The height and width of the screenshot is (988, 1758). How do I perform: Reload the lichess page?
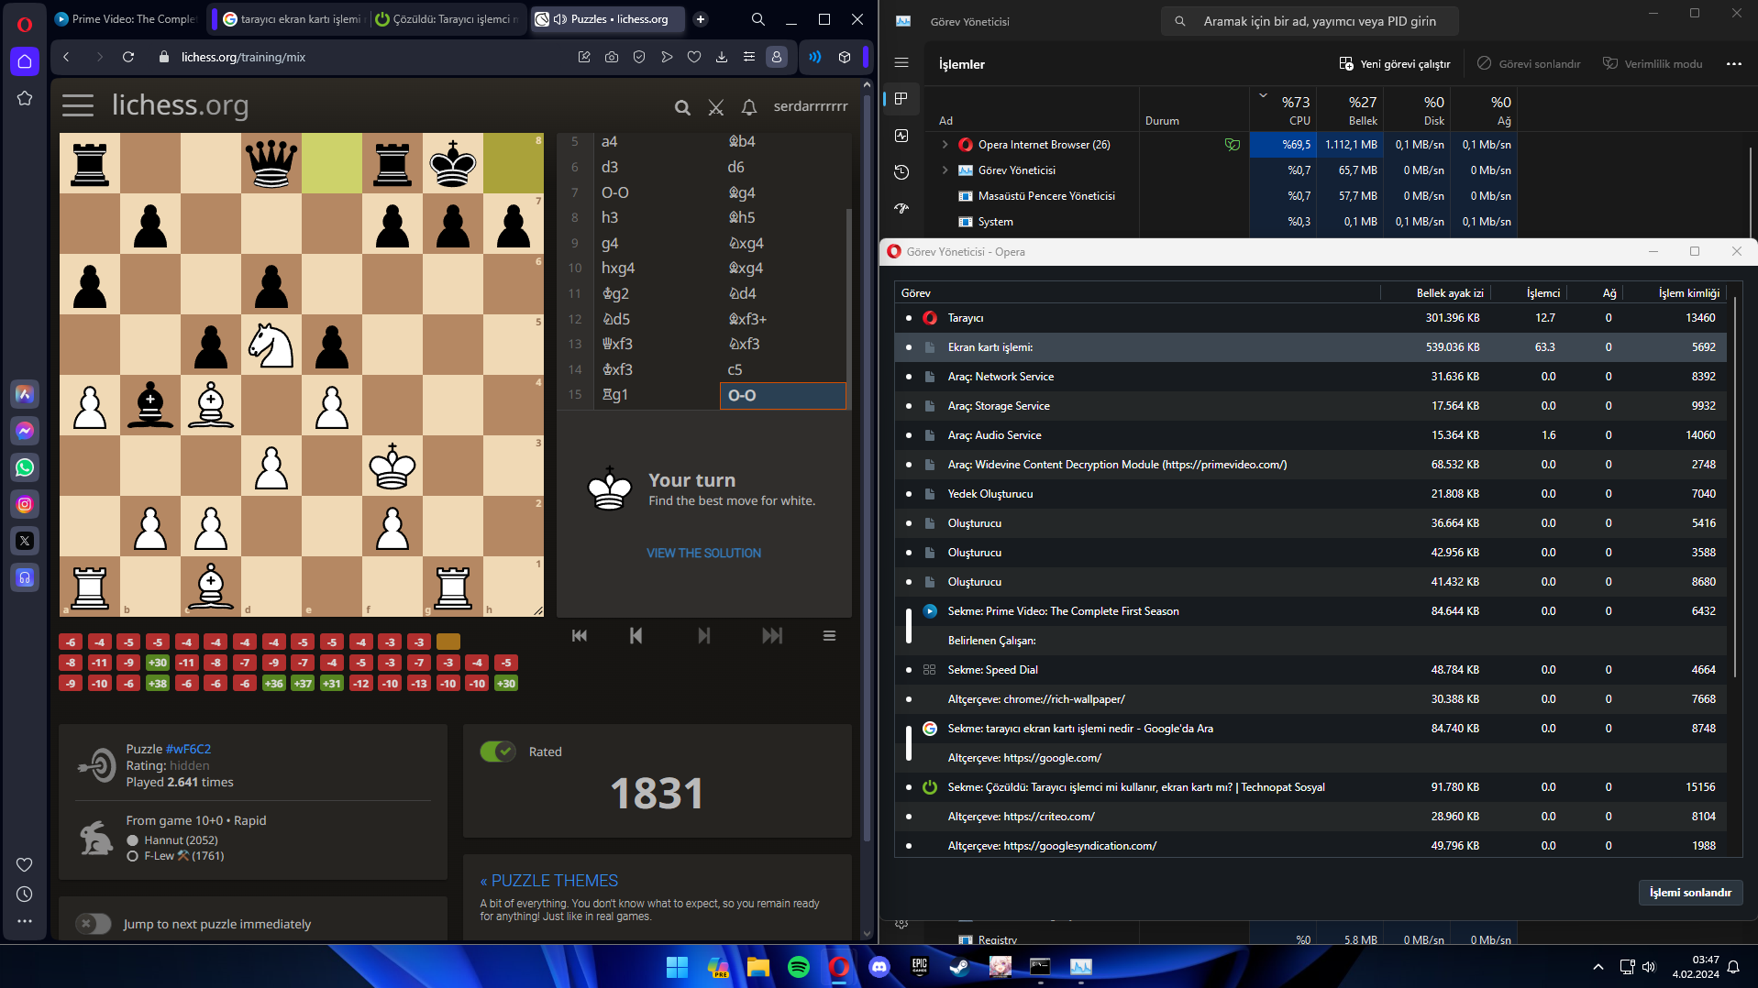click(128, 57)
